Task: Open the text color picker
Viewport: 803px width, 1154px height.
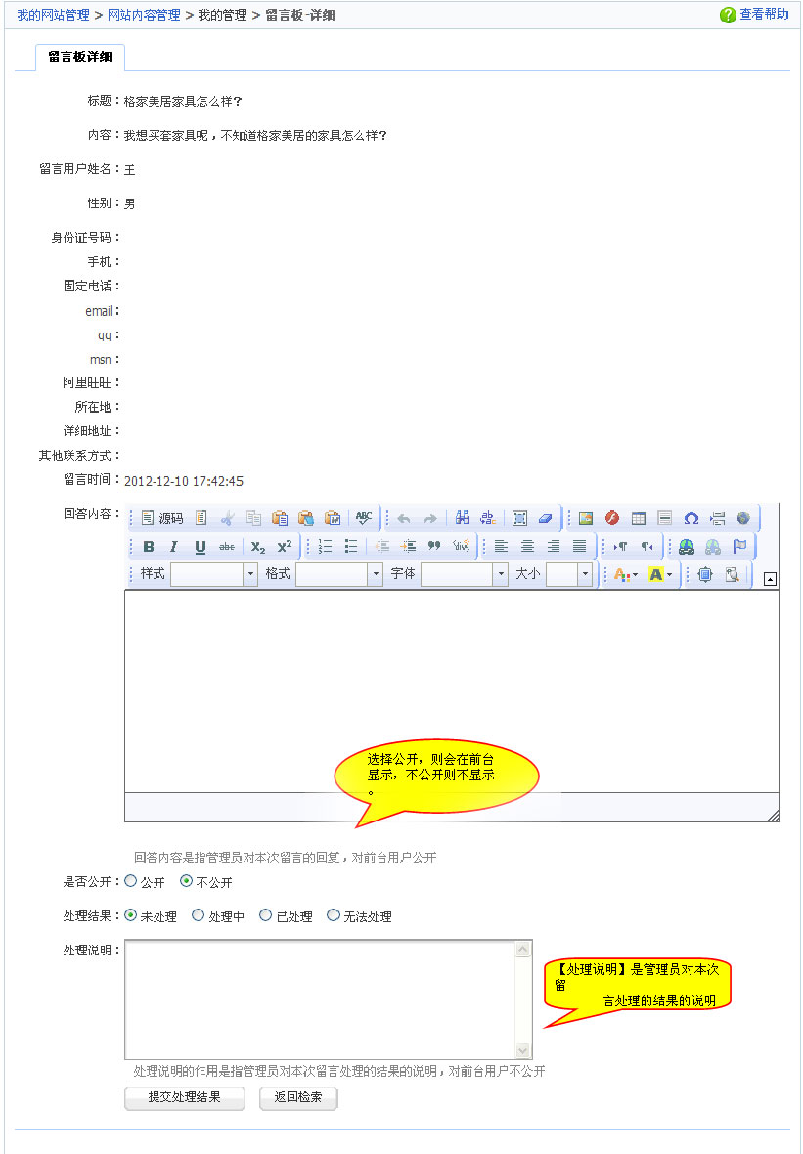Action: pyautogui.click(x=626, y=575)
